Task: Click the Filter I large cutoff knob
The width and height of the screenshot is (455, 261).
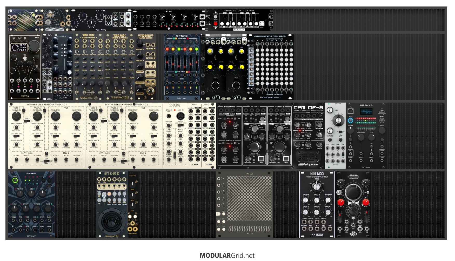Action: point(254,147)
